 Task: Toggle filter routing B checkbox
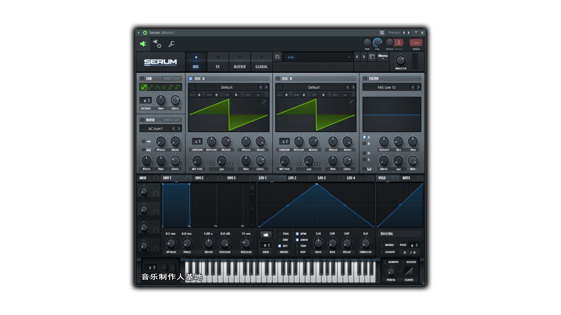364,143
